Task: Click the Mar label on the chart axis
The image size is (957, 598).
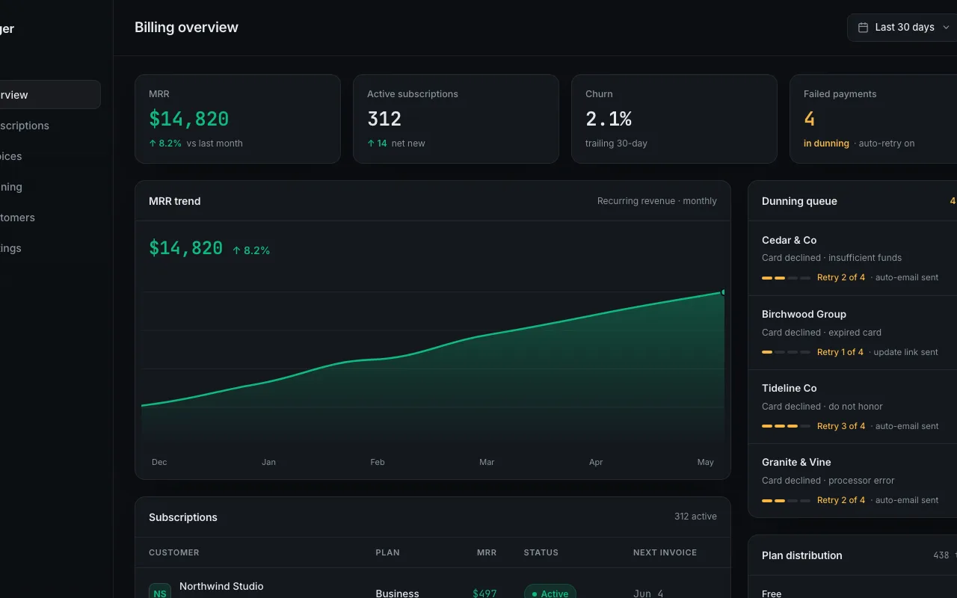Action: [487, 462]
